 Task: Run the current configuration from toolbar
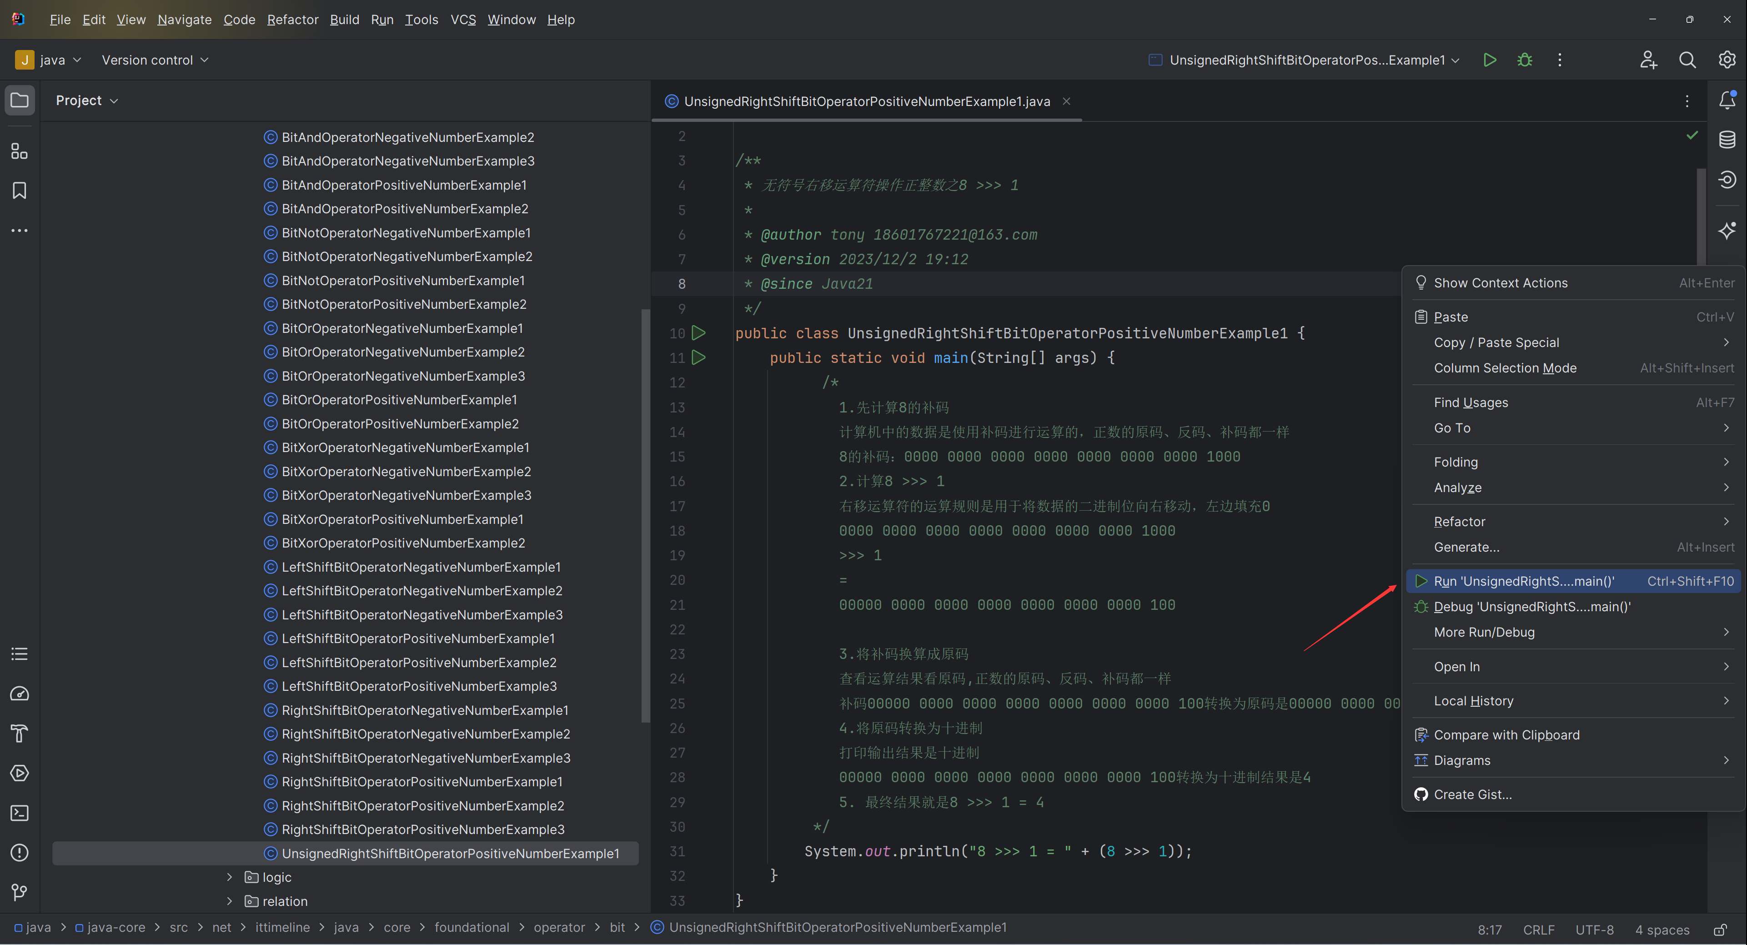click(1489, 60)
